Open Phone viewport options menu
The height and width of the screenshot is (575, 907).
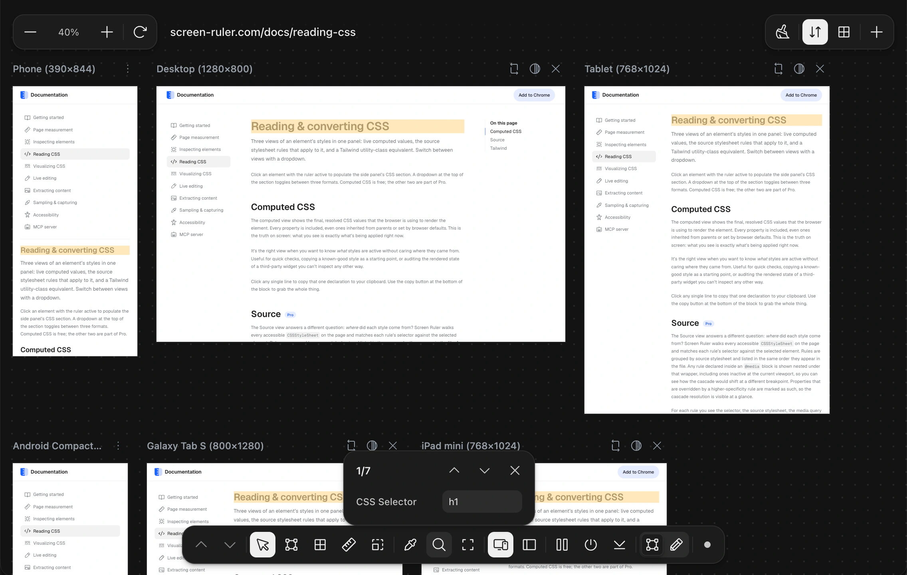128,69
